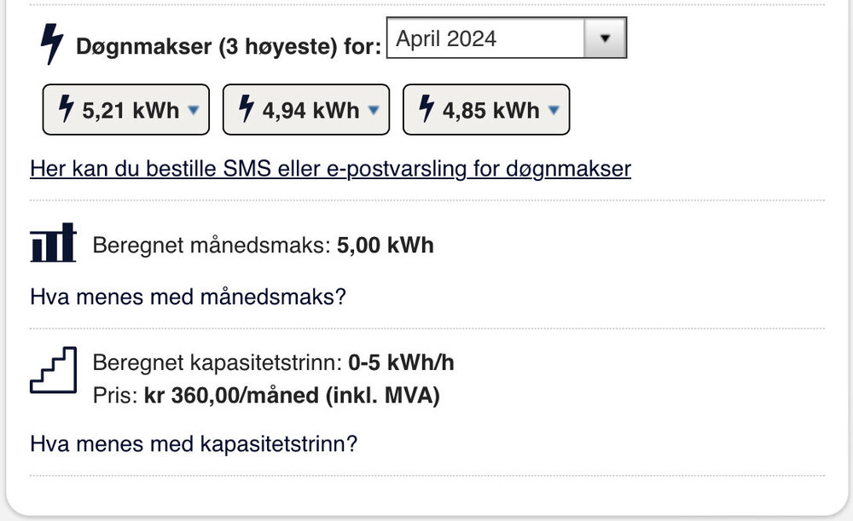Expand the 4,85 kWh daily max details
853x521 pixels.
tap(486, 110)
